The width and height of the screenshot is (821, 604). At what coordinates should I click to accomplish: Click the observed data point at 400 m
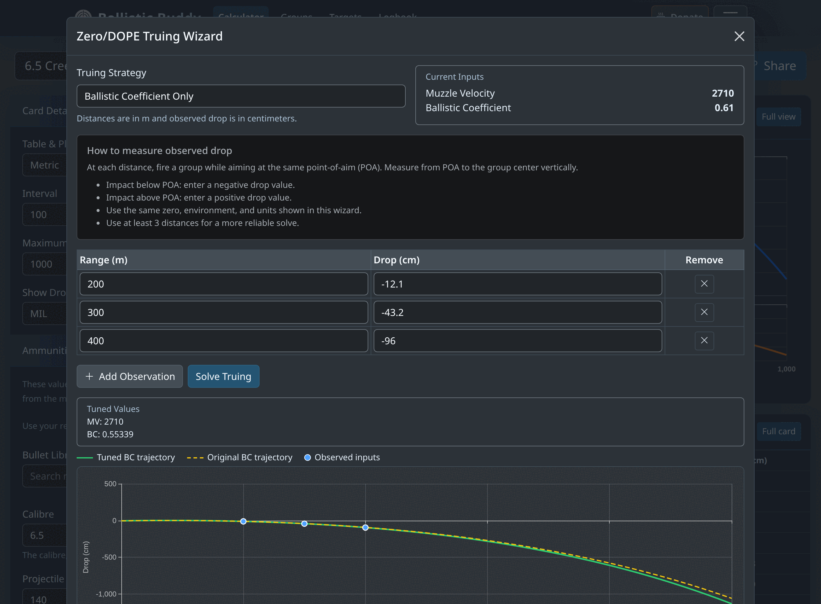coord(366,528)
